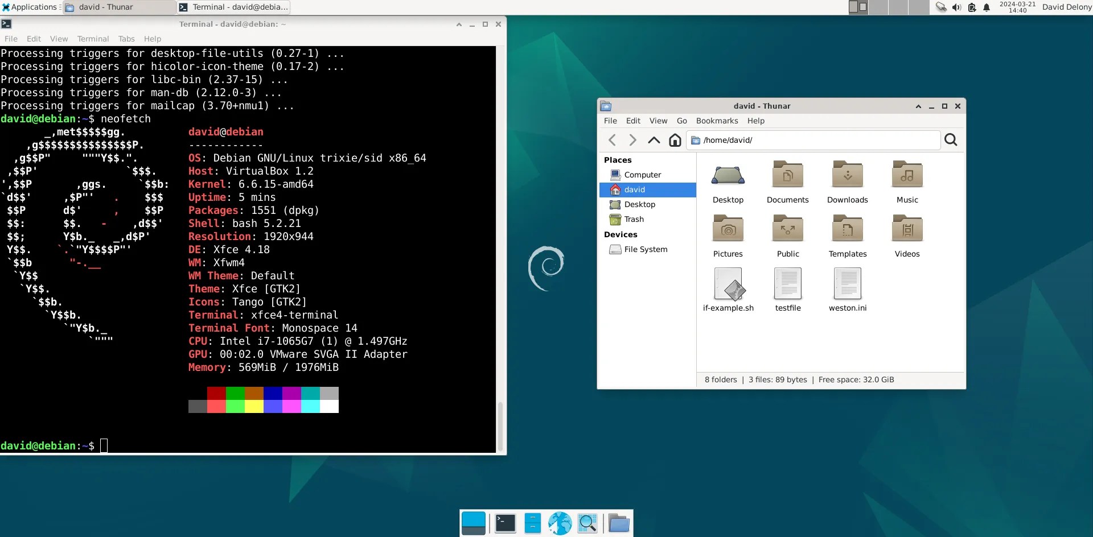Select File System under Devices
The image size is (1093, 537).
[648, 249]
